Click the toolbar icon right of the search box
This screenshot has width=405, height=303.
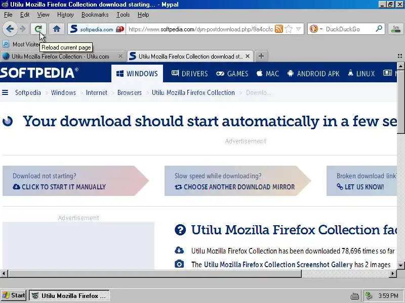pos(396,29)
